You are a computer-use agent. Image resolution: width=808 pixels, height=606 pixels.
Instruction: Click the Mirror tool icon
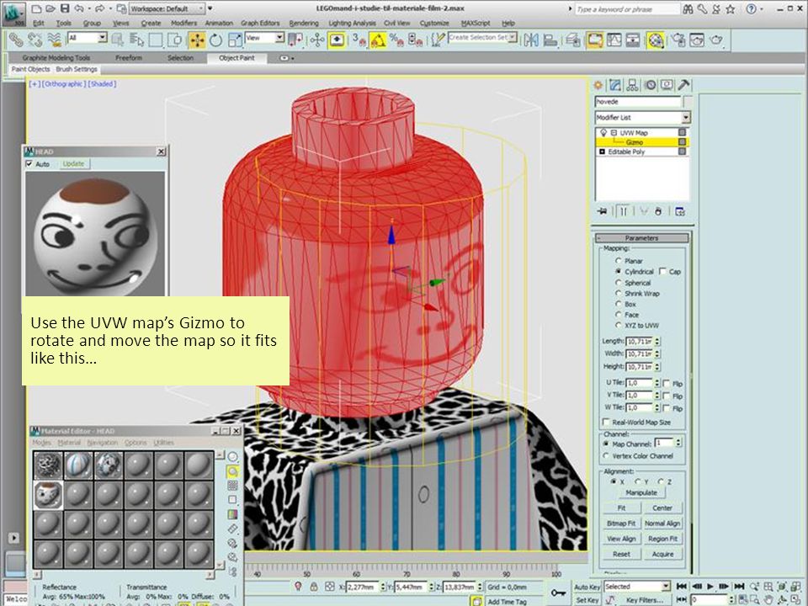[531, 40]
